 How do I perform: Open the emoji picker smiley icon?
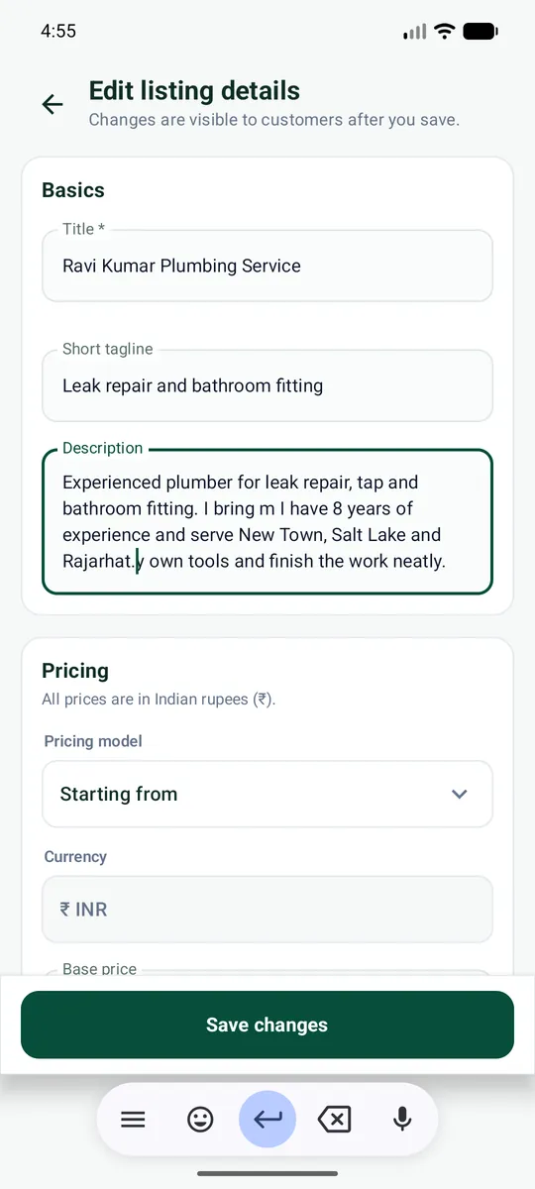pyautogui.click(x=200, y=1120)
